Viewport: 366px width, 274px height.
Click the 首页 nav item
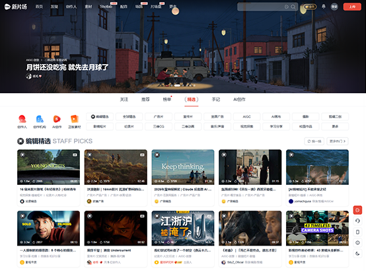pos(39,7)
